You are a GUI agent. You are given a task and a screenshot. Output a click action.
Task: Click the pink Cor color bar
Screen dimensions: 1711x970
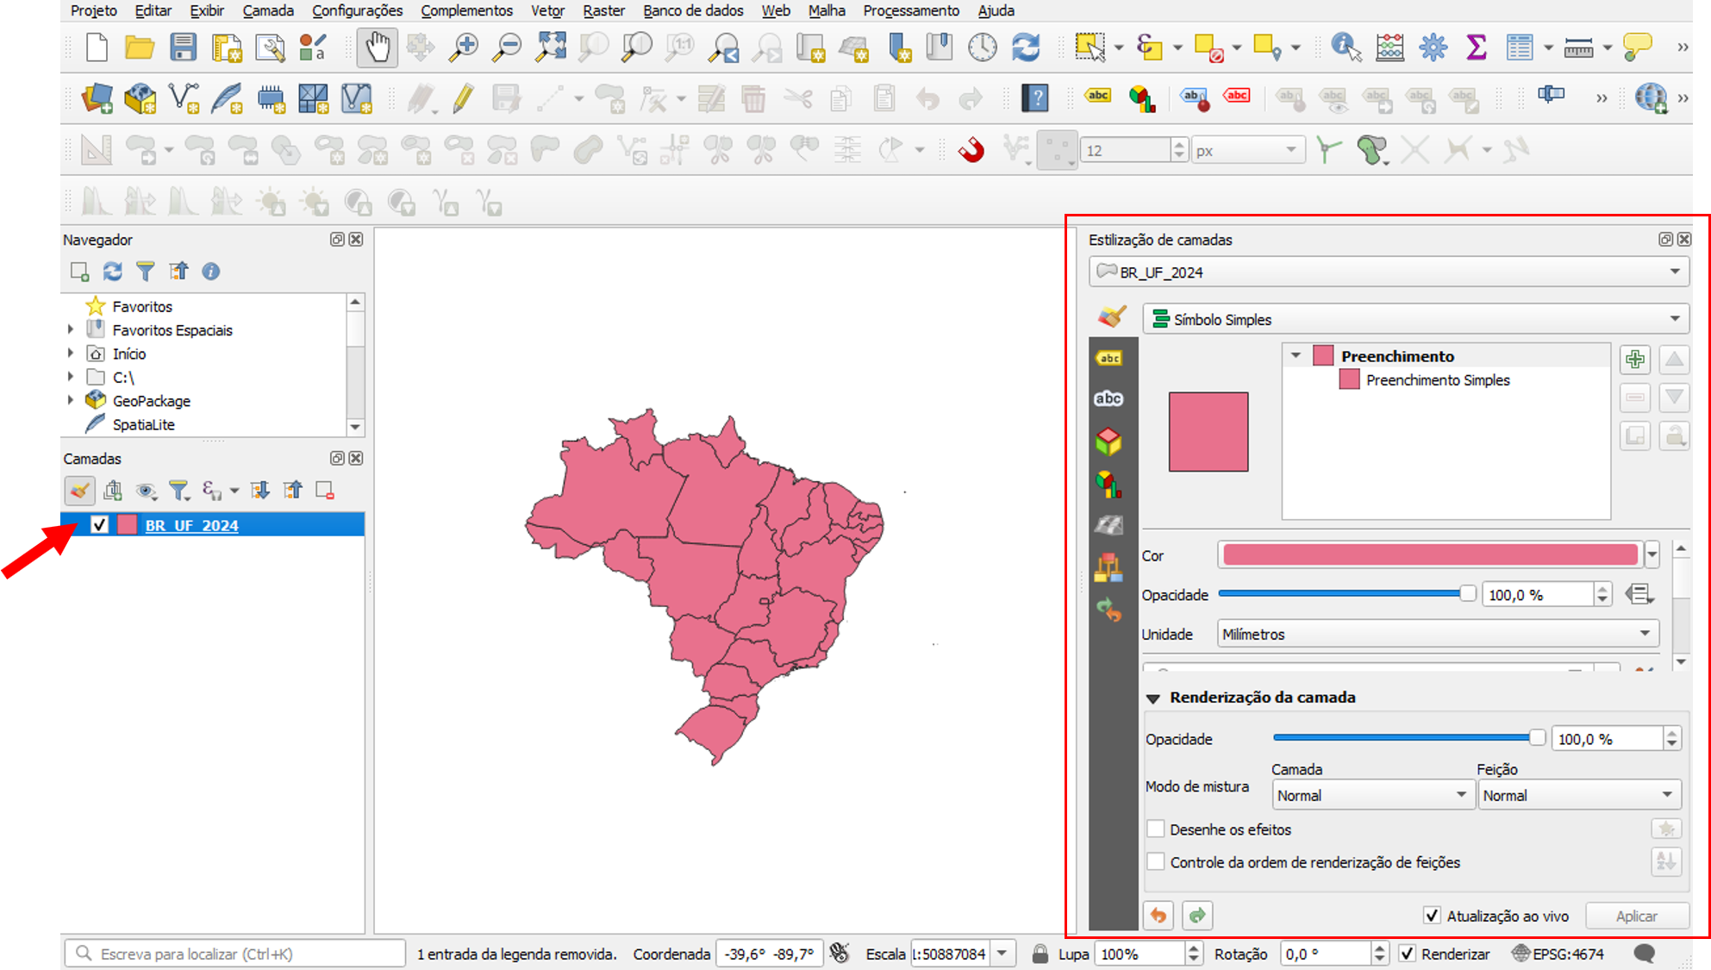point(1430,555)
